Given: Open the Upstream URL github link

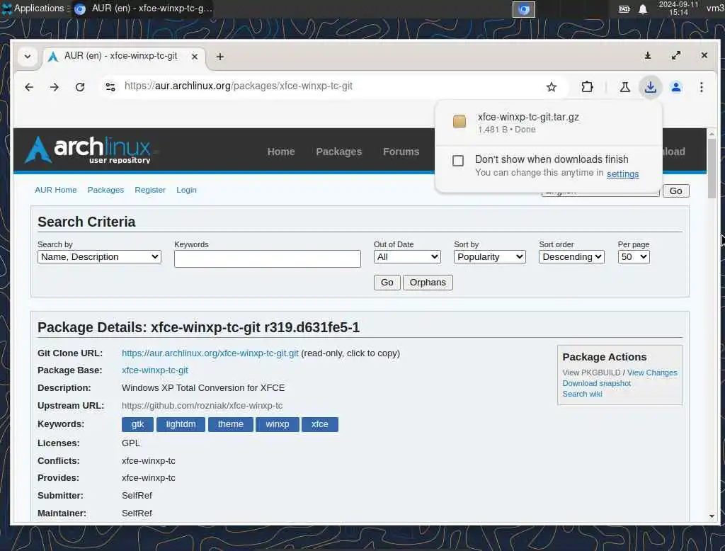Looking at the screenshot, I should click(202, 405).
